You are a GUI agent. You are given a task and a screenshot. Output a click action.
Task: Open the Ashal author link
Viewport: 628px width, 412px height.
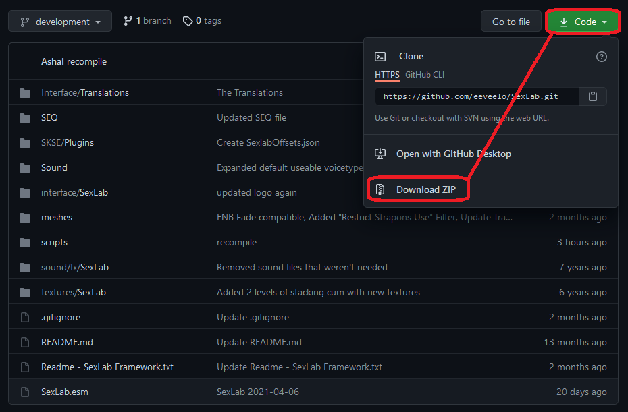click(53, 61)
